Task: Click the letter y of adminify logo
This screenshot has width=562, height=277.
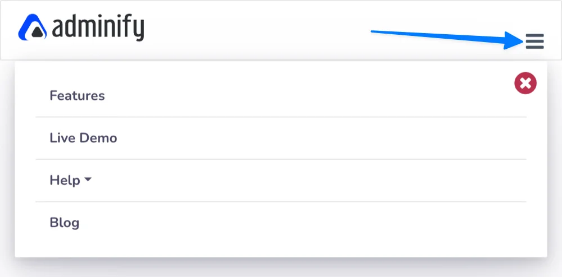Action: (139, 31)
